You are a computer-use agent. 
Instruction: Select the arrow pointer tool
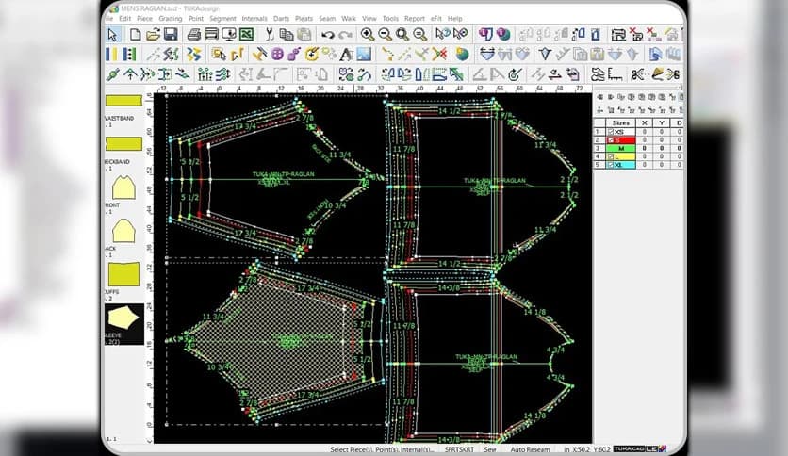pyautogui.click(x=112, y=35)
